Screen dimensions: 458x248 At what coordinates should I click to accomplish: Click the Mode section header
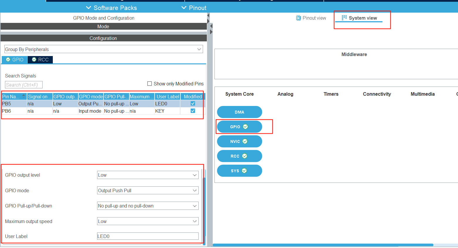[104, 26]
